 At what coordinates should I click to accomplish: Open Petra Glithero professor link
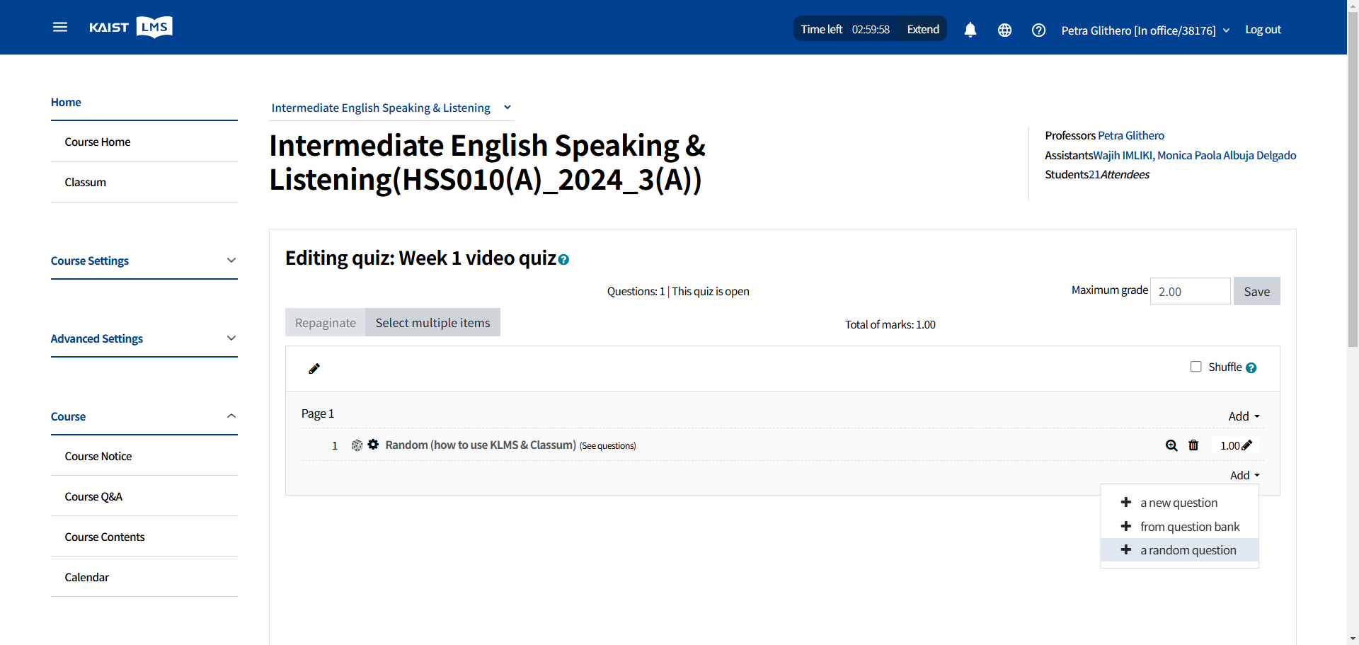[x=1130, y=135]
